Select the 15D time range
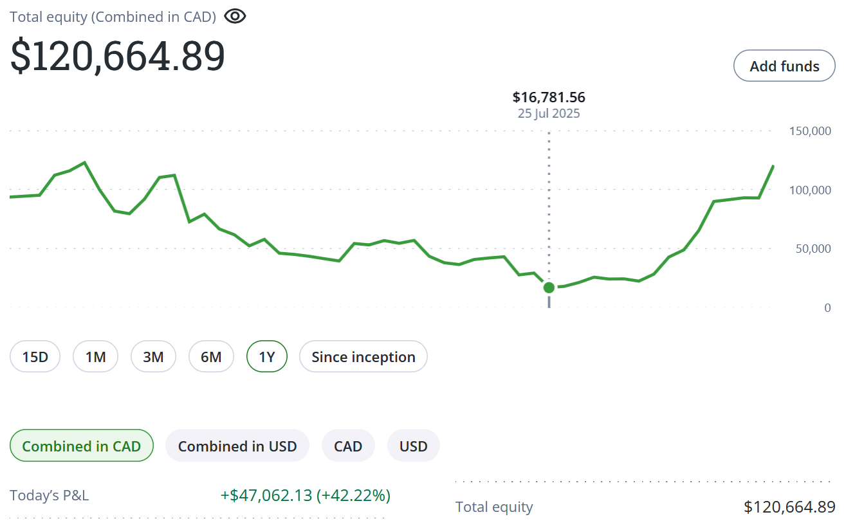The height and width of the screenshot is (528, 846). 35,356
